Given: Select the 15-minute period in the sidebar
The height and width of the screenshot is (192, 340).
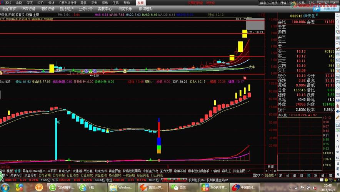Looking at the screenshot, I should coord(338,147).
